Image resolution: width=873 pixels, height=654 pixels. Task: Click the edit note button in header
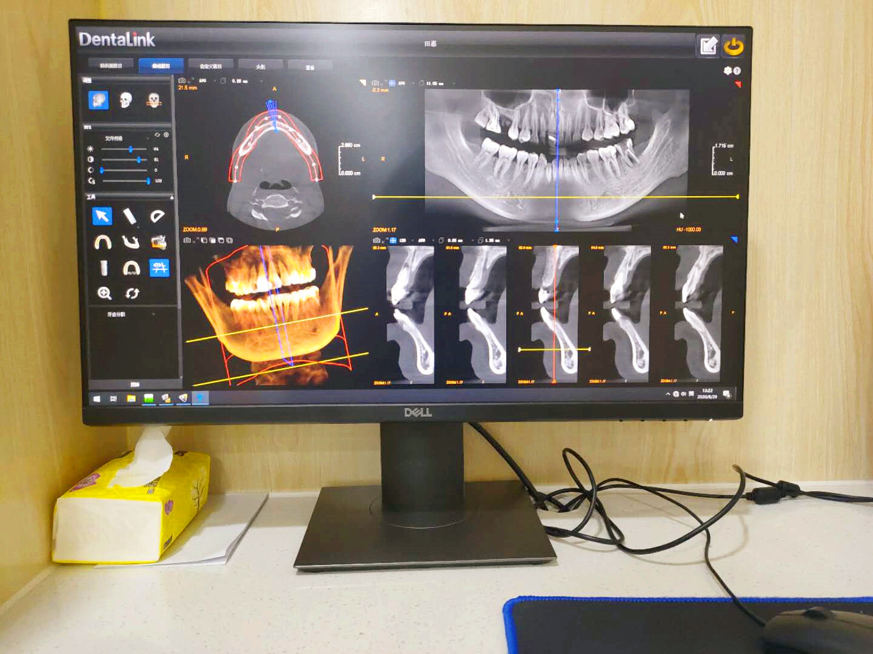[x=708, y=46]
